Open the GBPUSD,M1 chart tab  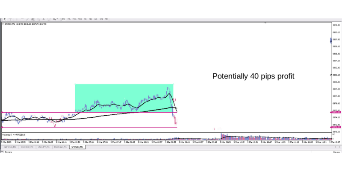coord(10,147)
